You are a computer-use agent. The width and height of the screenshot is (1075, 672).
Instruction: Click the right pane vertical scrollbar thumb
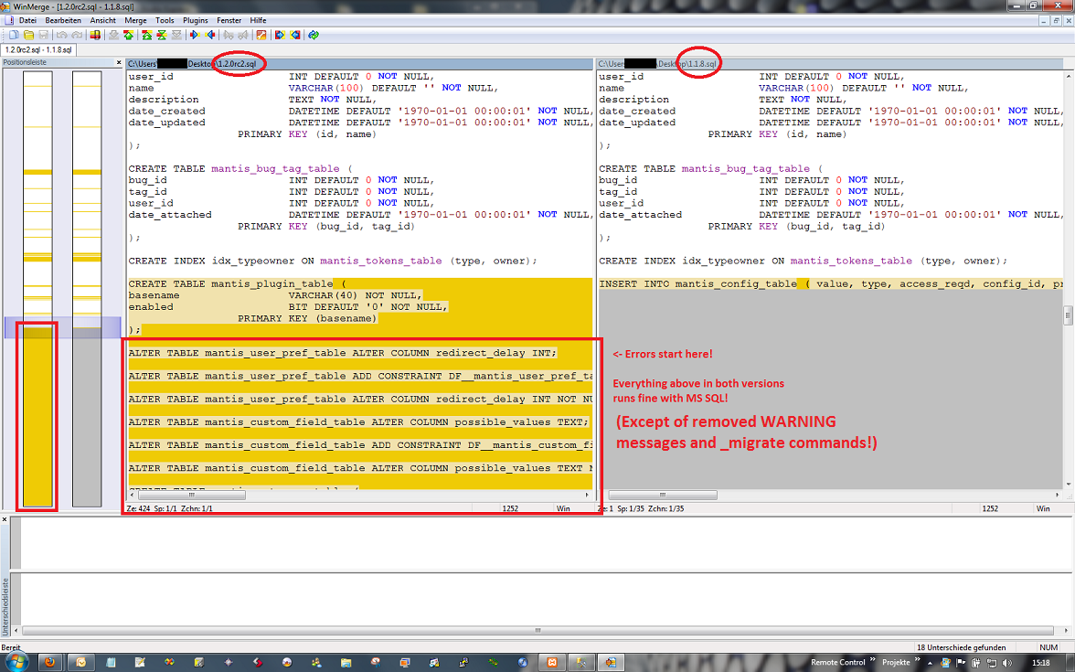coord(1068,315)
